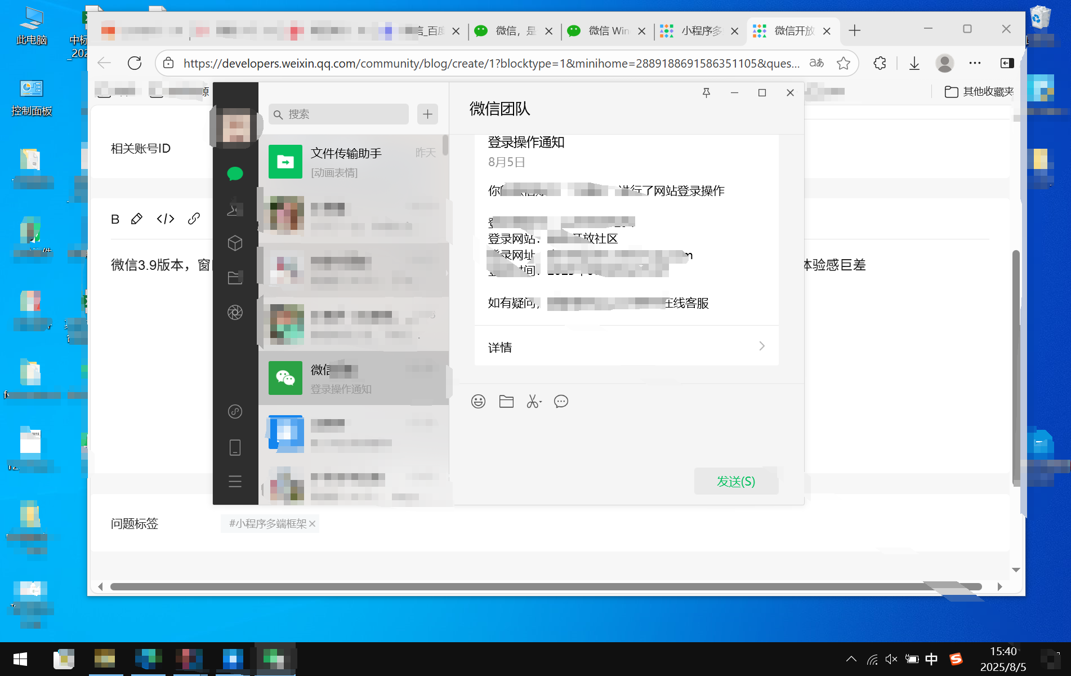The width and height of the screenshot is (1071, 676).
Task: Open the Windows Start menu
Action: coord(20,659)
